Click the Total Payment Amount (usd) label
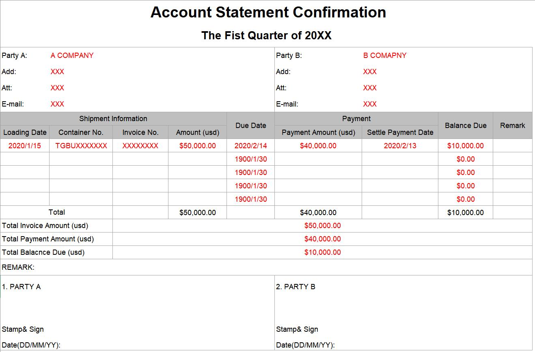Viewport: 535px width, 352px height. 48,239
